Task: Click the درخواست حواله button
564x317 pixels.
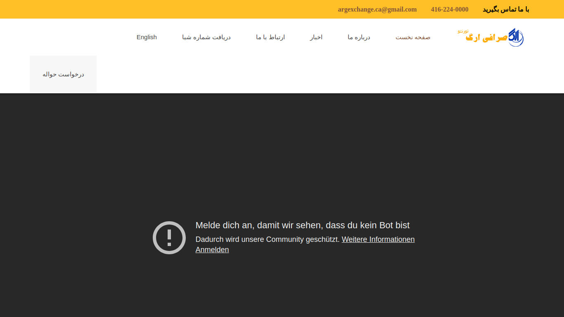Action: (x=63, y=74)
